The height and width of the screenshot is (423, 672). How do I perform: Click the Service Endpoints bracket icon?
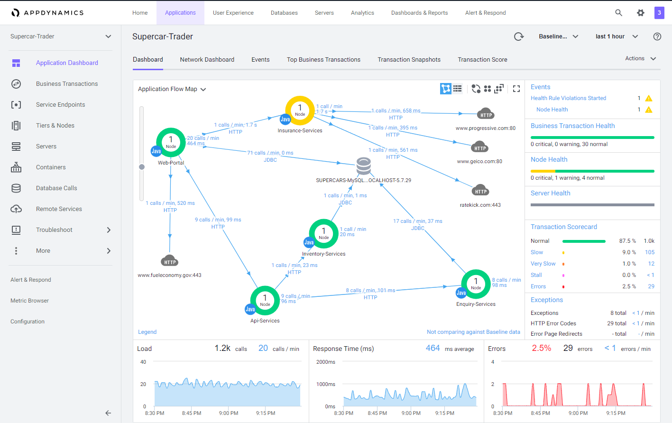(16, 105)
